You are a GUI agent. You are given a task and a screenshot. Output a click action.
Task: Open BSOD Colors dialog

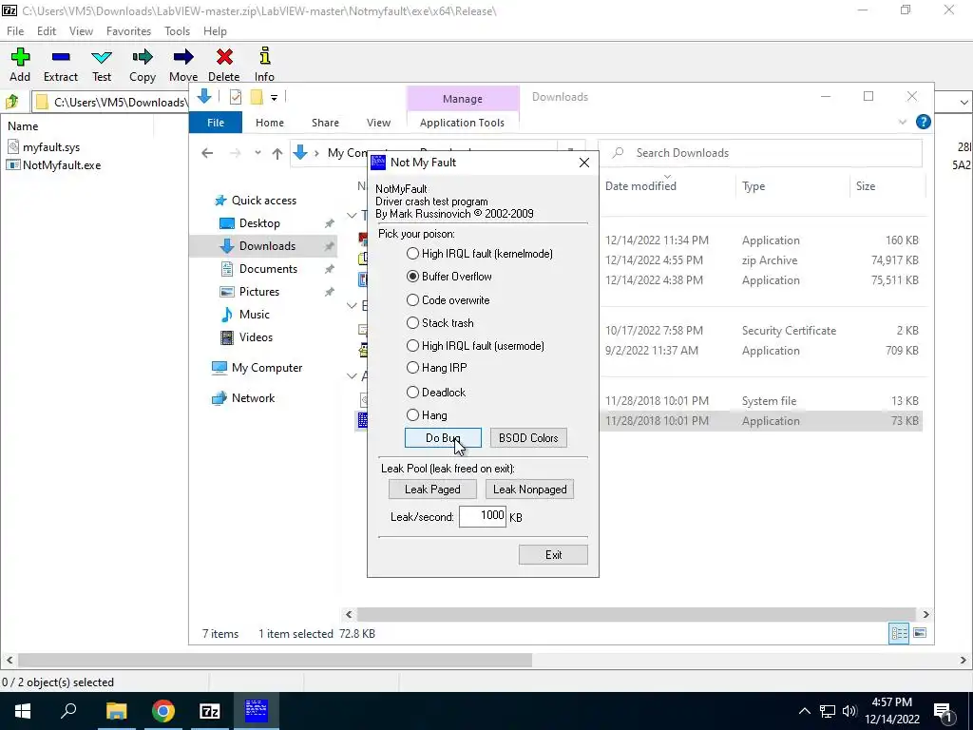tap(528, 437)
